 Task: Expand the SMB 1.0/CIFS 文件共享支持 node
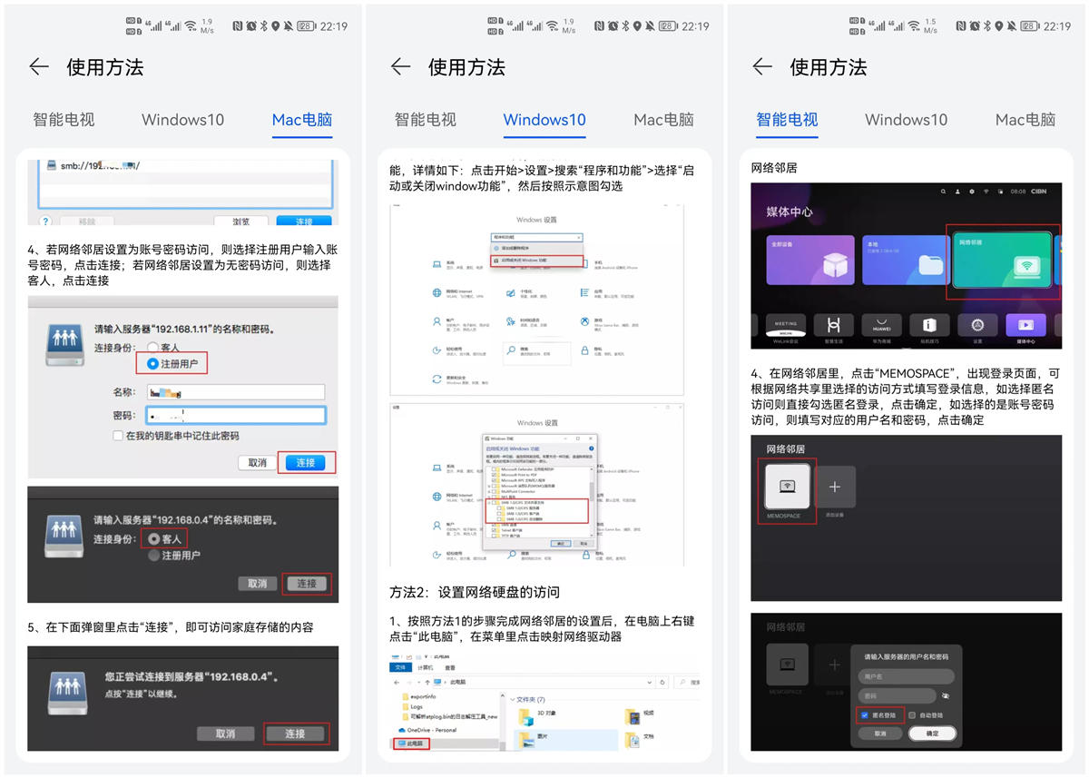488,502
